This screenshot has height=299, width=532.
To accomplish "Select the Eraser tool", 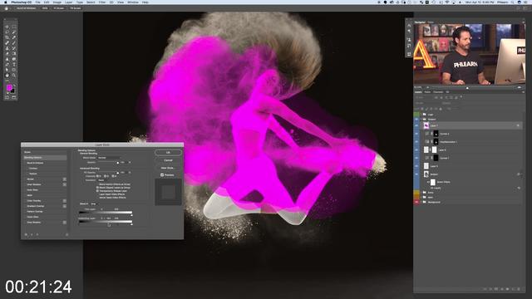I will (7, 53).
